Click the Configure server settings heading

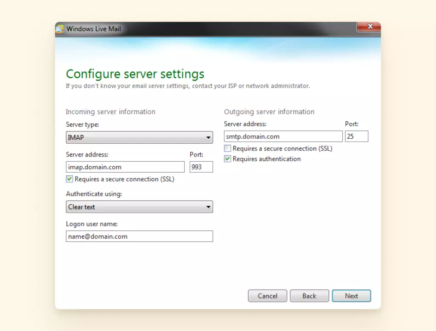pos(135,74)
